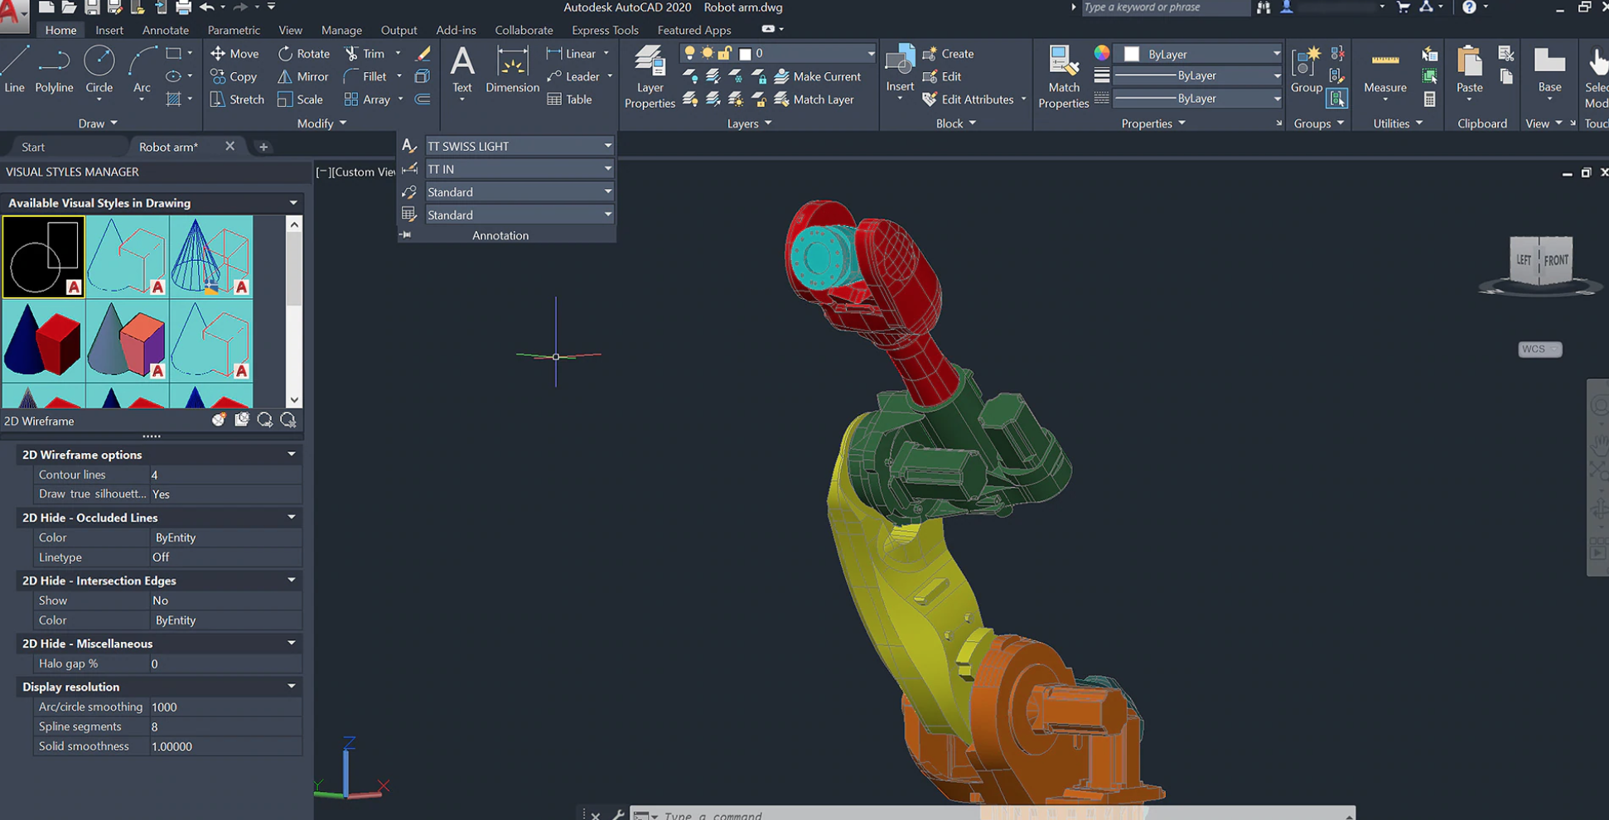
Task: Click the Make Current layer button
Action: coord(819,76)
